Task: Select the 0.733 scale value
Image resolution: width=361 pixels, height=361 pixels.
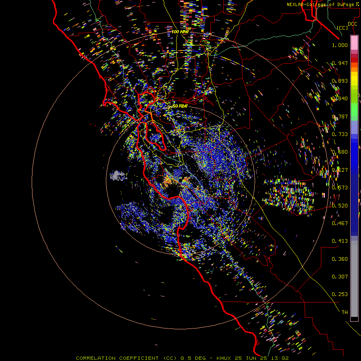Action: 340,134
